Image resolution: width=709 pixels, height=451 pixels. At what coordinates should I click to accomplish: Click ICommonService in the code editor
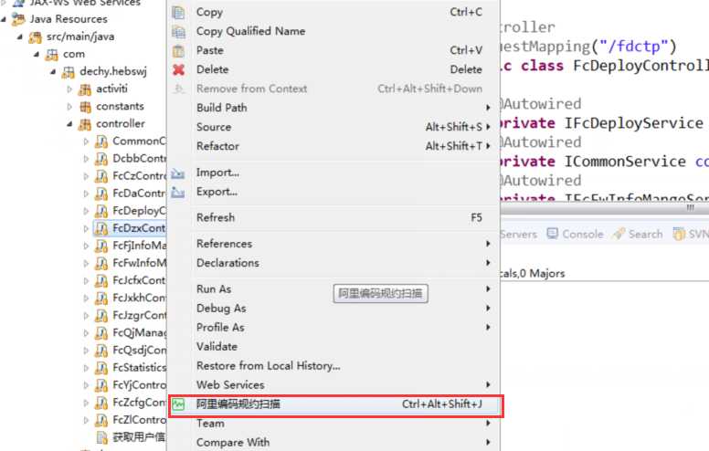coord(625,162)
